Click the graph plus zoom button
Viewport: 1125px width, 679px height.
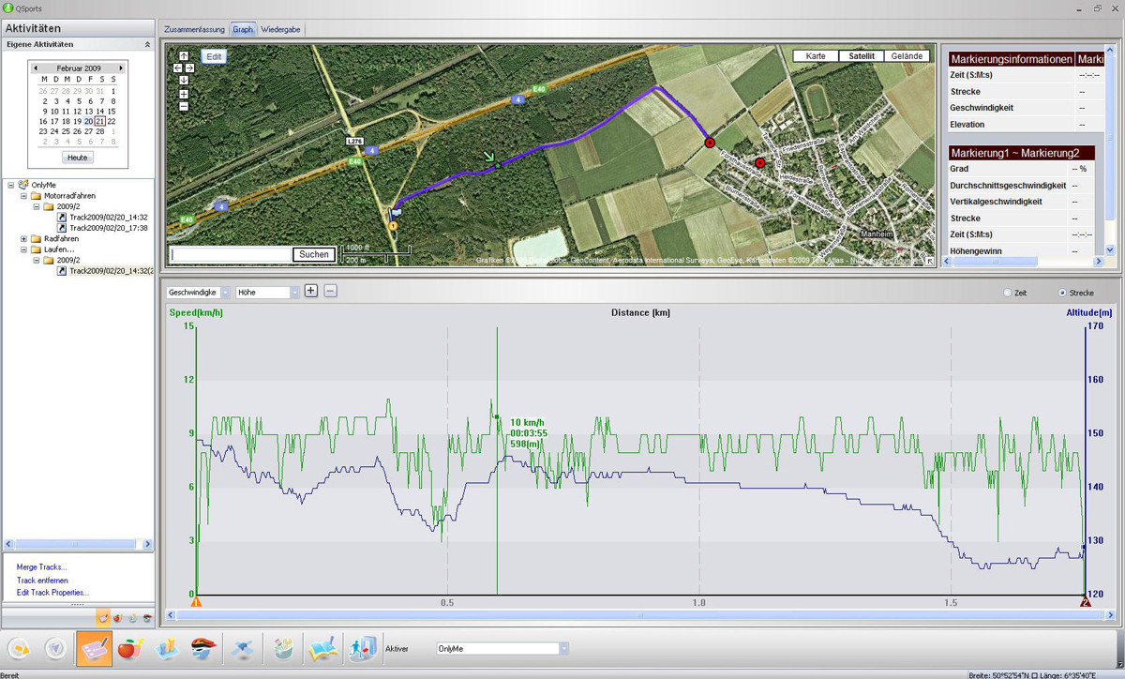coord(311,292)
